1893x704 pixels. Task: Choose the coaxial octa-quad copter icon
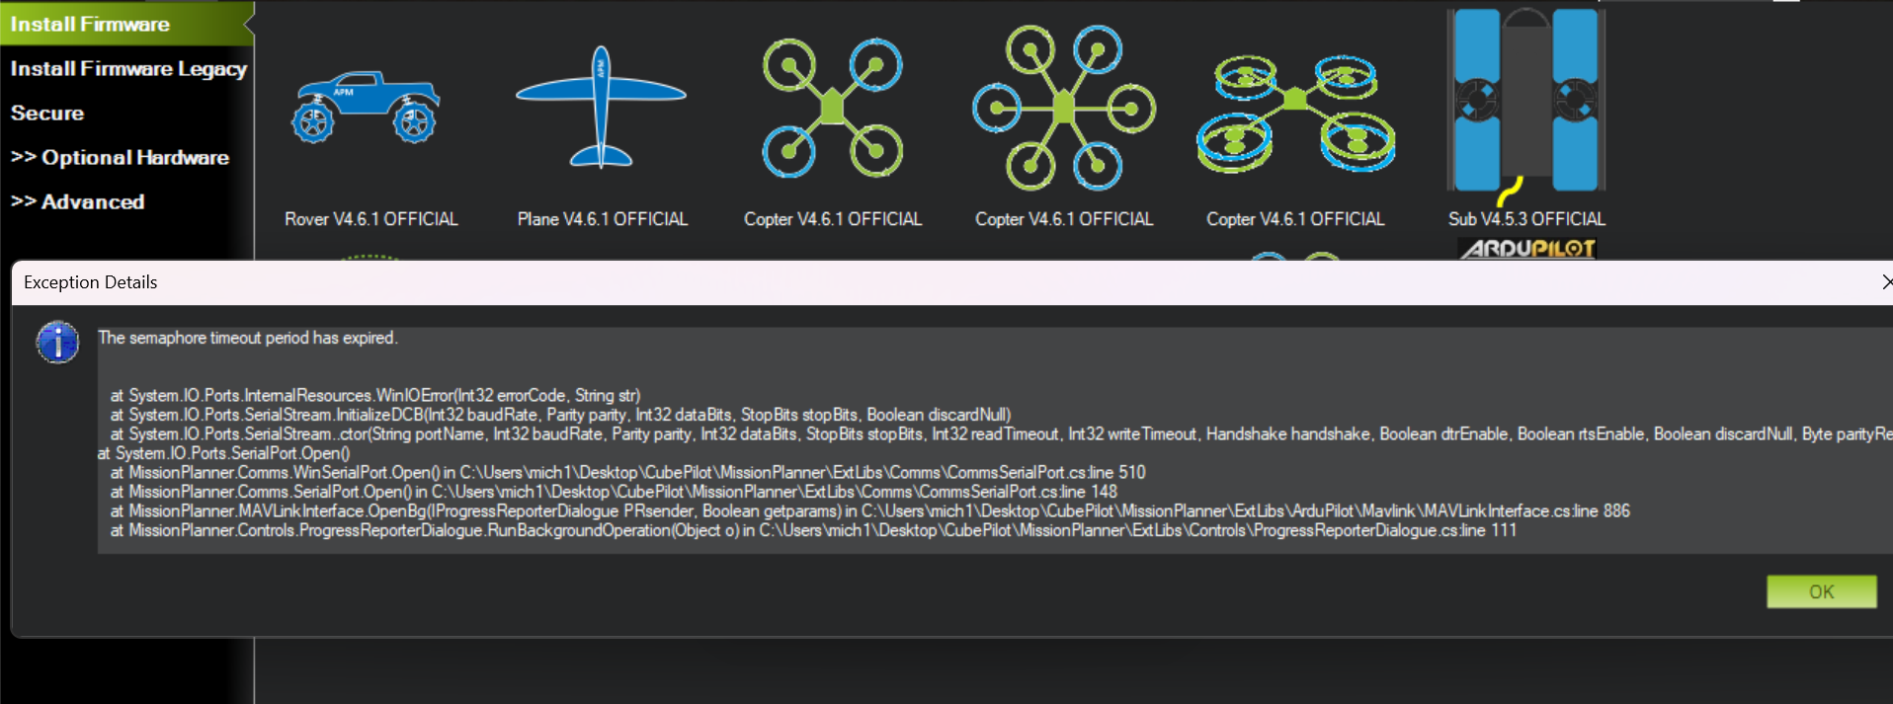pyautogui.click(x=1295, y=114)
